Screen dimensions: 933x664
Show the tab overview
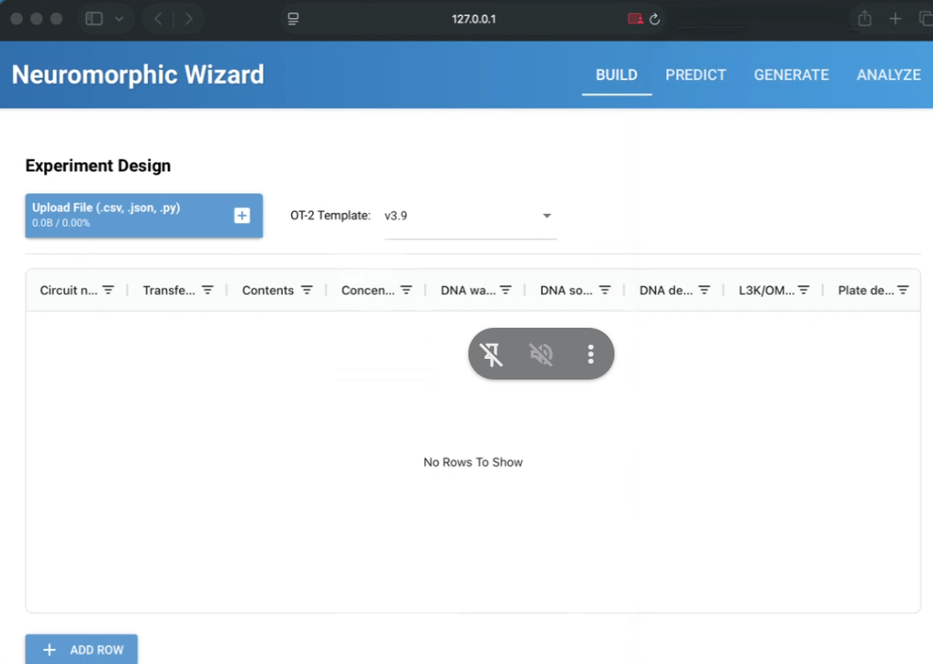(x=925, y=19)
